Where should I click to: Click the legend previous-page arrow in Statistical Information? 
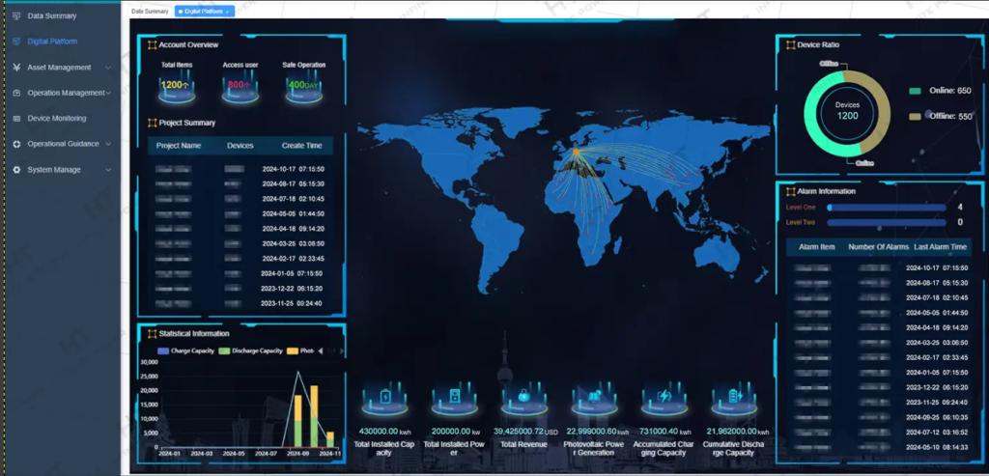pyautogui.click(x=320, y=350)
